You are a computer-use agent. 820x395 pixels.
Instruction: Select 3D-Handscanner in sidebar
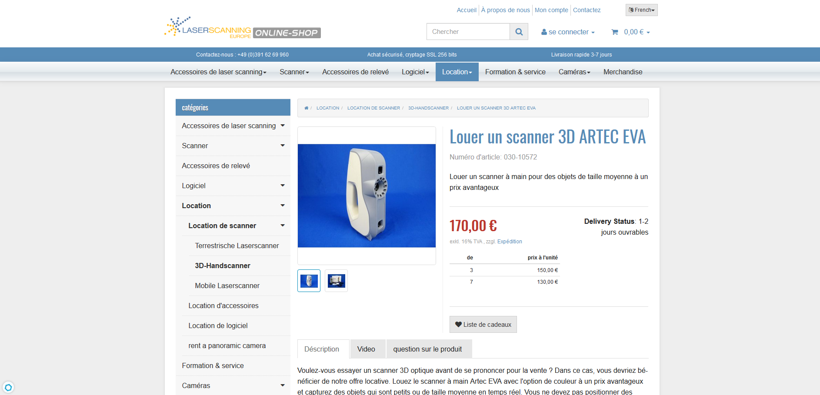click(223, 266)
